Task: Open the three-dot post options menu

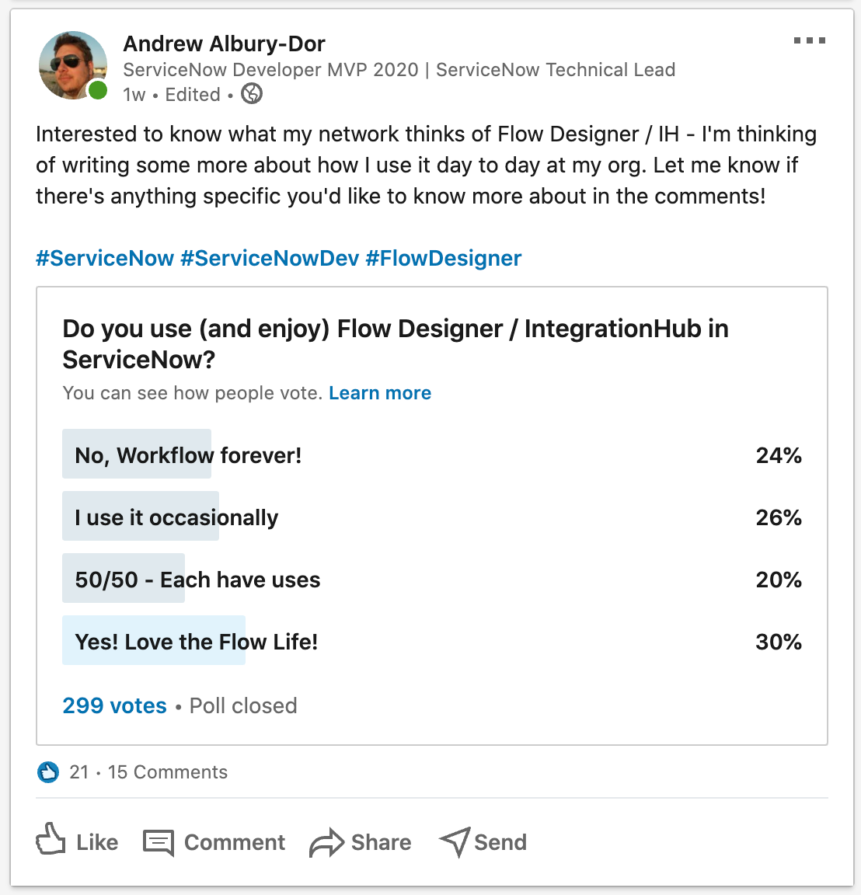Action: pos(810,40)
